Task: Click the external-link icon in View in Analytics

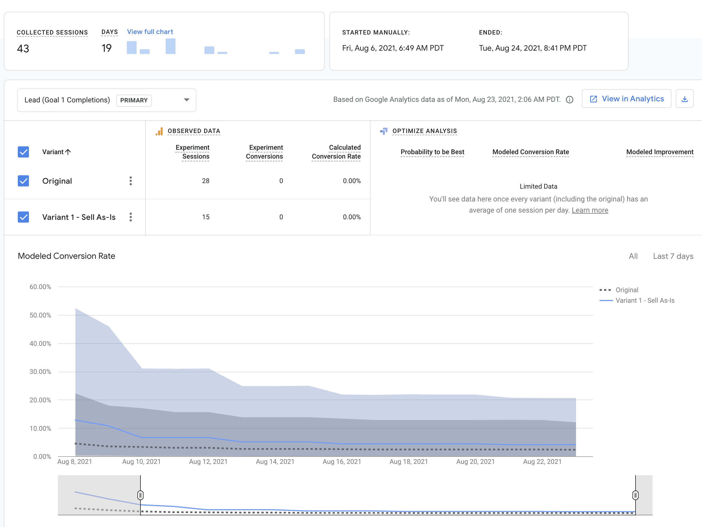Action: tap(593, 99)
